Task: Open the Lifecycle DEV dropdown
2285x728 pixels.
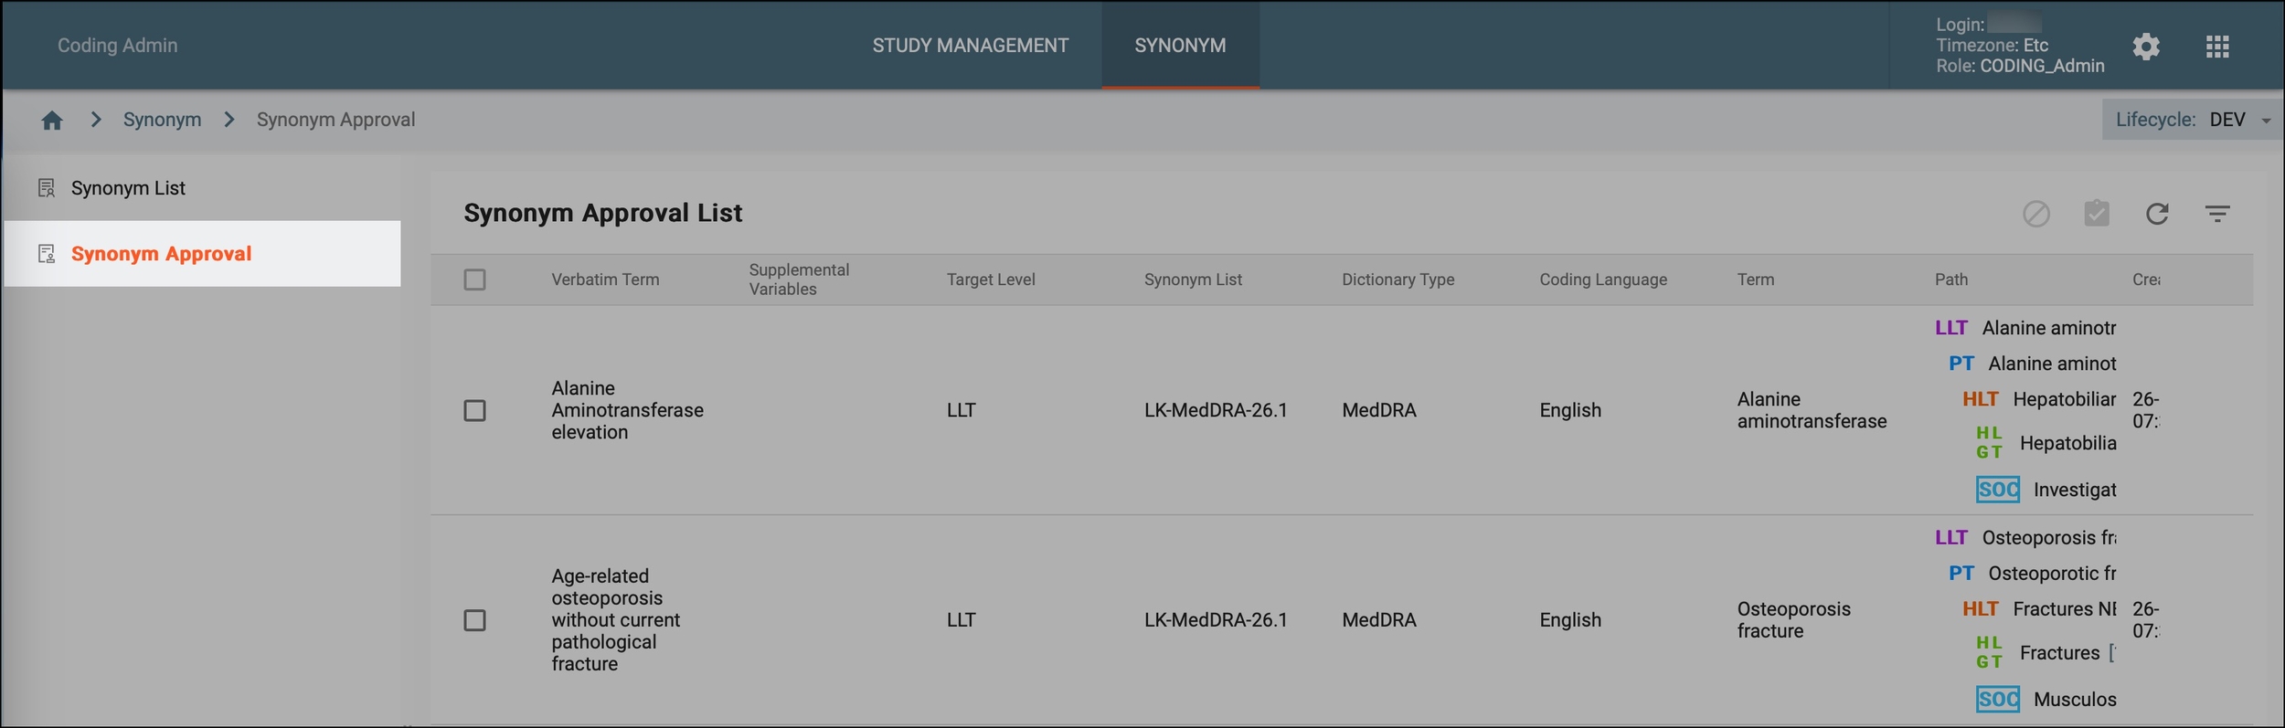Action: 2192,120
